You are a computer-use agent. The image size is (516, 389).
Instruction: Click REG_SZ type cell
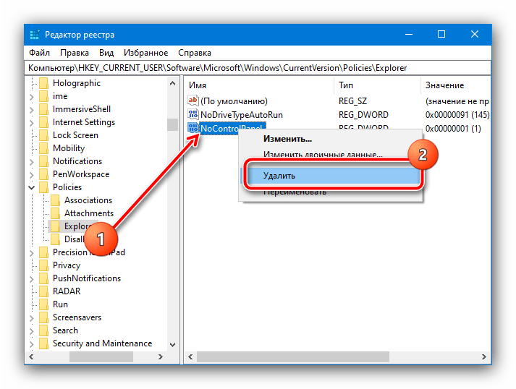point(352,101)
